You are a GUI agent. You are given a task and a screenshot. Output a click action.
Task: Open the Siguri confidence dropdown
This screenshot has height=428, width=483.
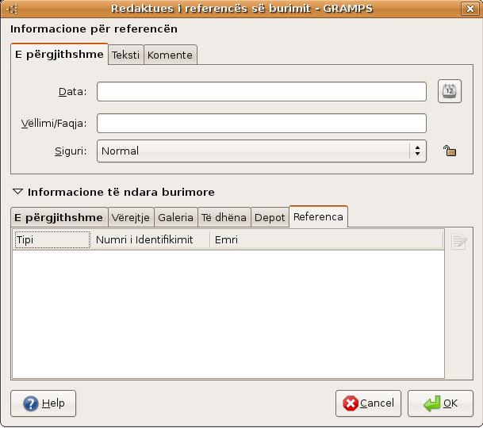(x=262, y=151)
